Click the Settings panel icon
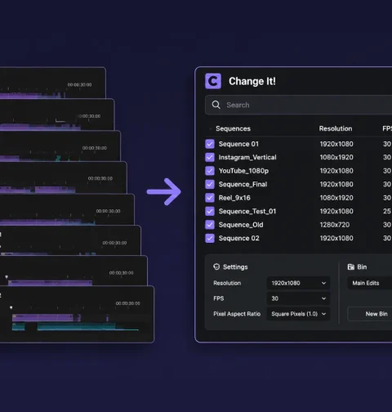This screenshot has width=392, height=412. (216, 266)
